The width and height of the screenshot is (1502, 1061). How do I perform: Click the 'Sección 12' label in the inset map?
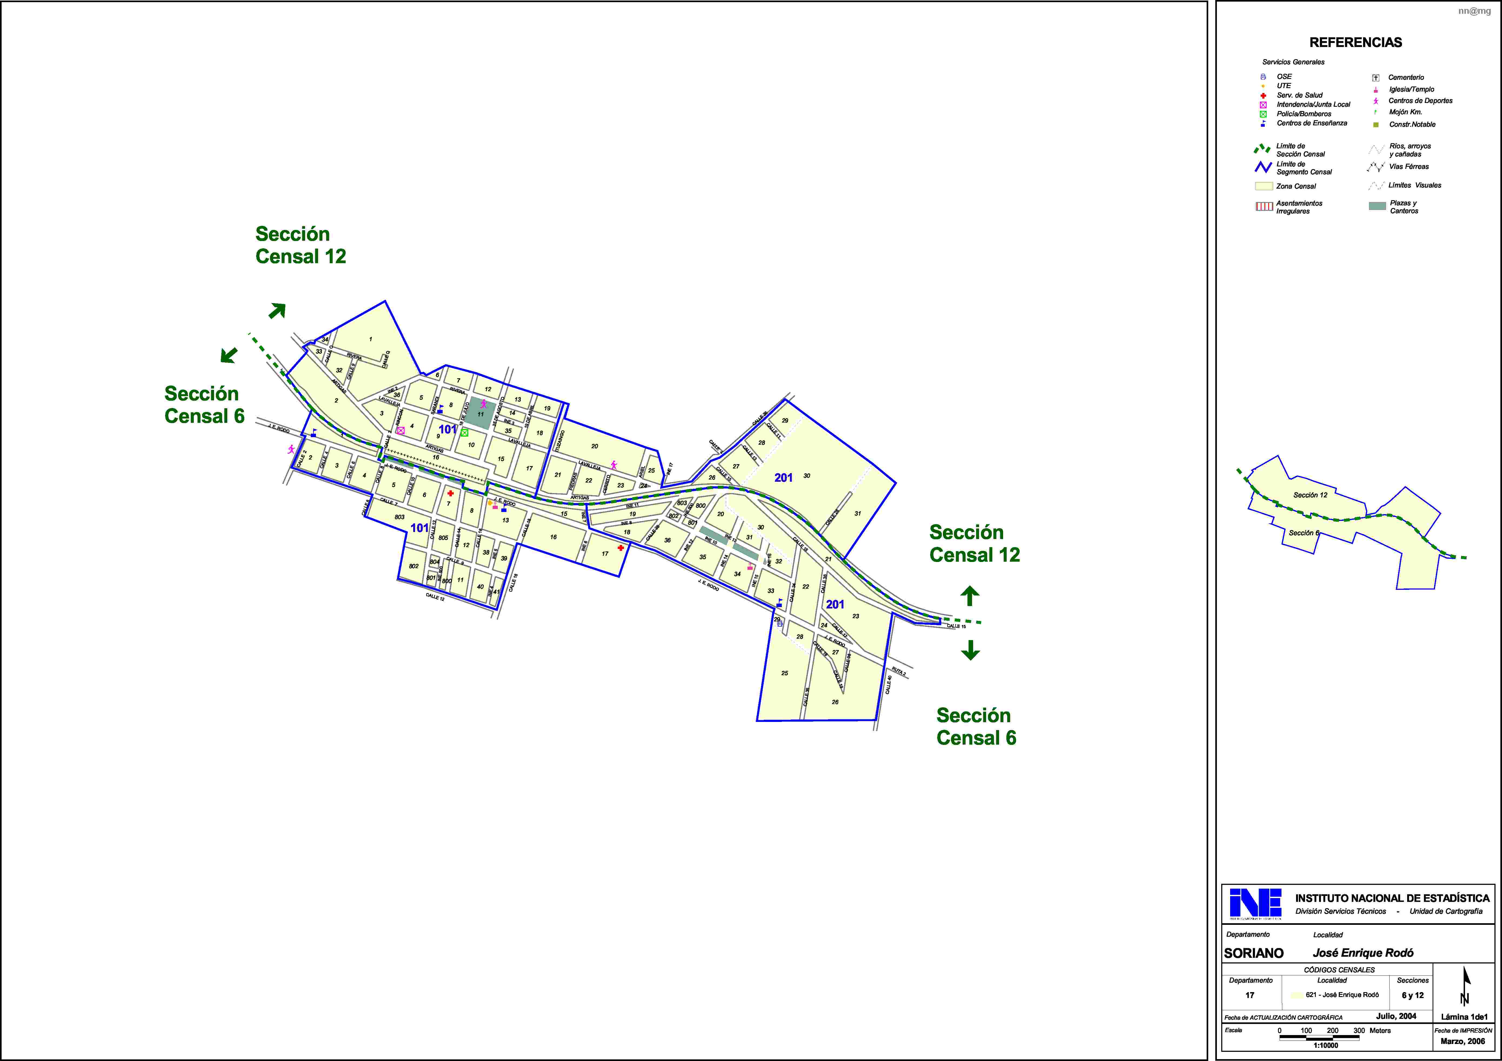click(1310, 495)
